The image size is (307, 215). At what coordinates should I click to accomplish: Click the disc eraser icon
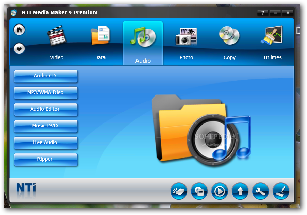tap(179, 191)
